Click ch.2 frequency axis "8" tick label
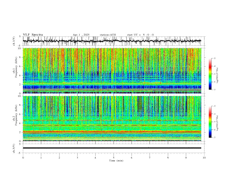The width and height of the screenshot is (230, 177). (21, 105)
